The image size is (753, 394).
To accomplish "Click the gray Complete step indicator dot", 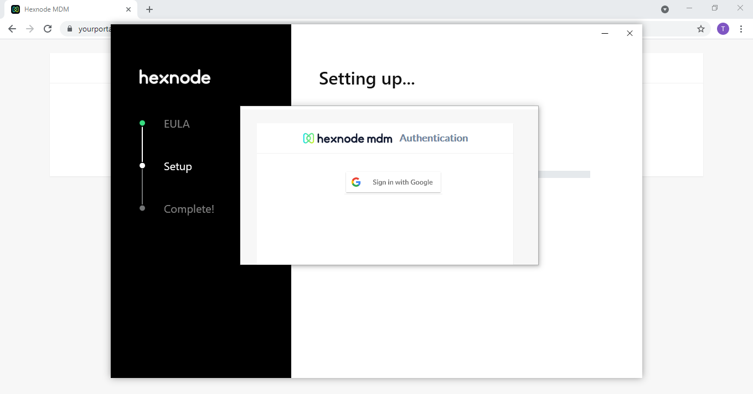I will click(x=142, y=208).
